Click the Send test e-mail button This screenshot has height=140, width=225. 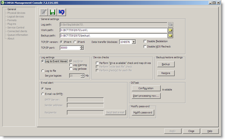pos(115,112)
